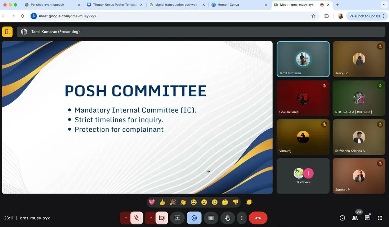389x227 pixels.
Task: Expand audio settings arrow beside microphone
Action: click(126, 218)
